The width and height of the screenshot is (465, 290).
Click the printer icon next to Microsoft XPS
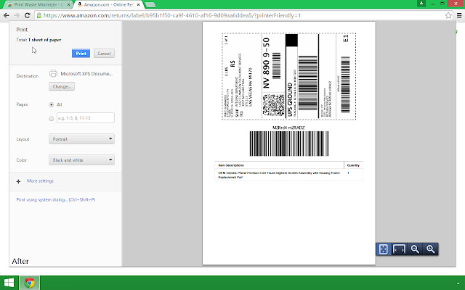coord(53,73)
